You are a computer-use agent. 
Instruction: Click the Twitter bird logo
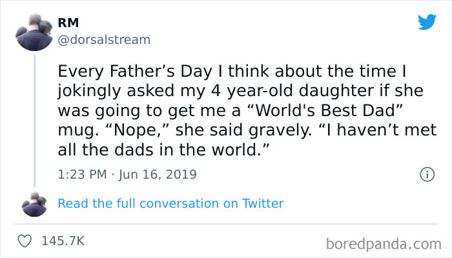(427, 22)
